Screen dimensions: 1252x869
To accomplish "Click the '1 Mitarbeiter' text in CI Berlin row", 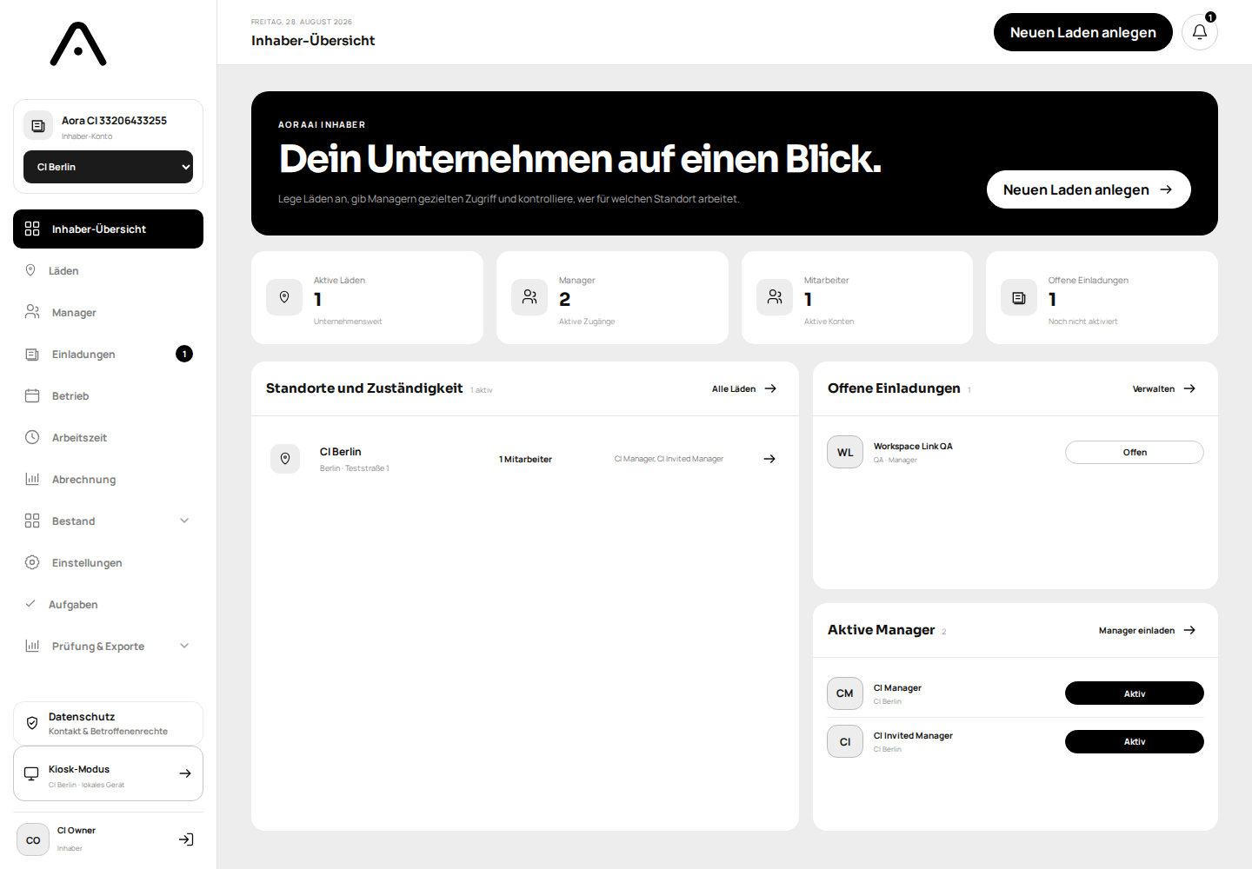I will pyautogui.click(x=525, y=459).
